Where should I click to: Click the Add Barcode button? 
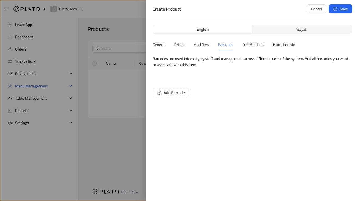pyautogui.click(x=171, y=93)
